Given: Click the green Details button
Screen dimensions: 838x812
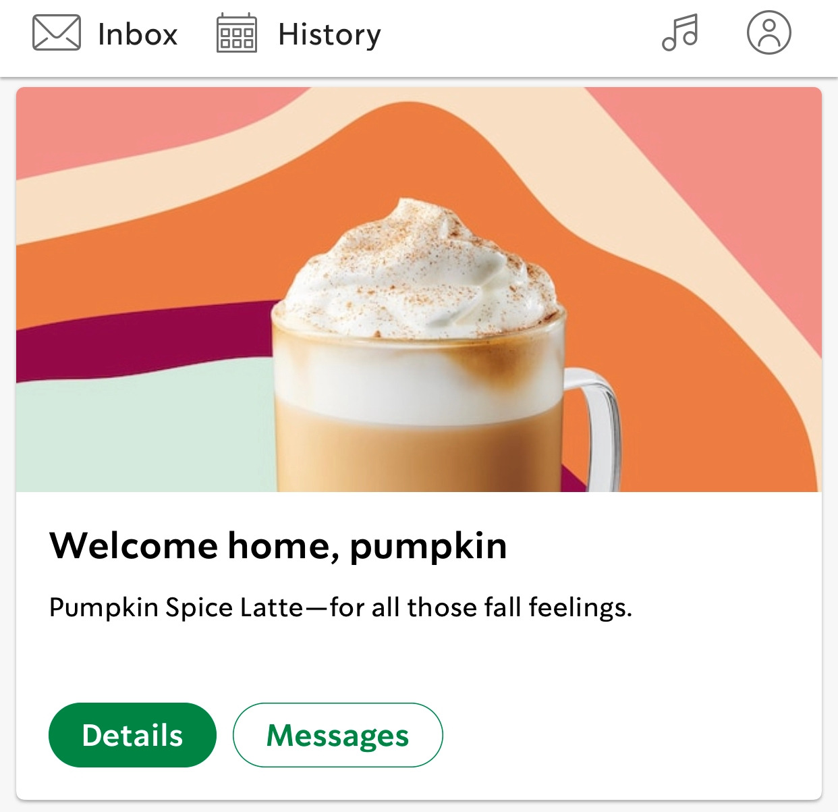Looking at the screenshot, I should coord(132,735).
